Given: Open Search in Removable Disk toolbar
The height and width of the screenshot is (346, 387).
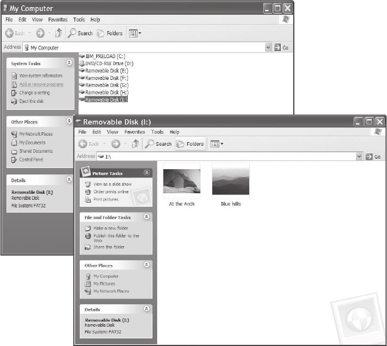Looking at the screenshot, I should click(x=158, y=144).
